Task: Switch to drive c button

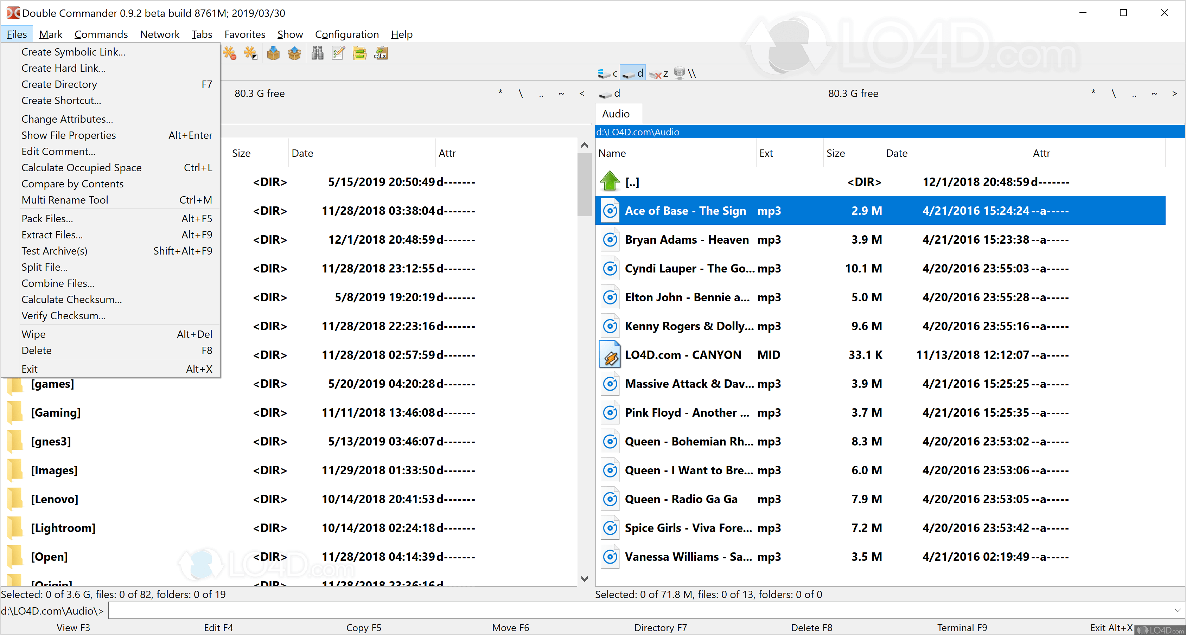Action: 608,73
